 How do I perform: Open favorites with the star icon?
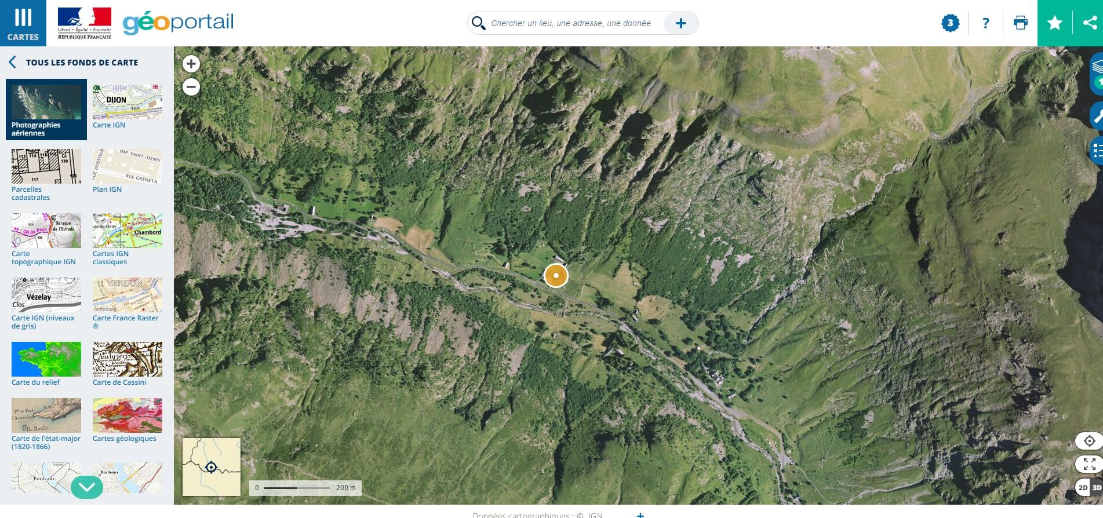pyautogui.click(x=1055, y=23)
